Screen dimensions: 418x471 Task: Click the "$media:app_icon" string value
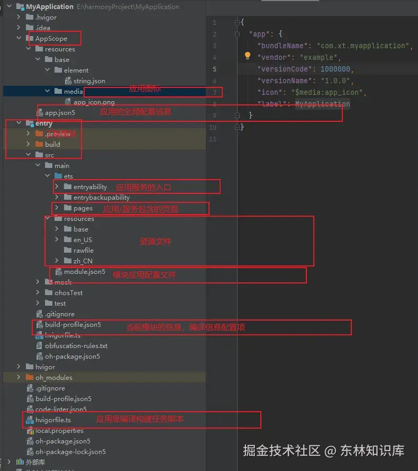(327, 93)
